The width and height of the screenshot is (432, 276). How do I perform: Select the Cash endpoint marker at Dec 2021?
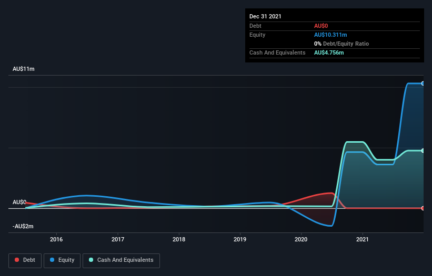[423, 151]
